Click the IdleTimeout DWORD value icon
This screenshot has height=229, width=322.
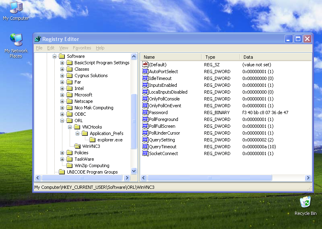click(145, 78)
